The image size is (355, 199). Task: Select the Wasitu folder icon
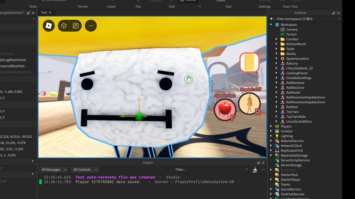click(x=282, y=54)
